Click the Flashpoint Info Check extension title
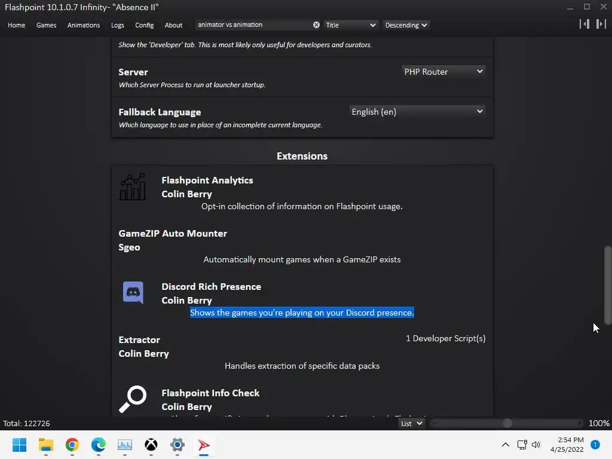Screen dimensions: 612x459 coord(210,393)
